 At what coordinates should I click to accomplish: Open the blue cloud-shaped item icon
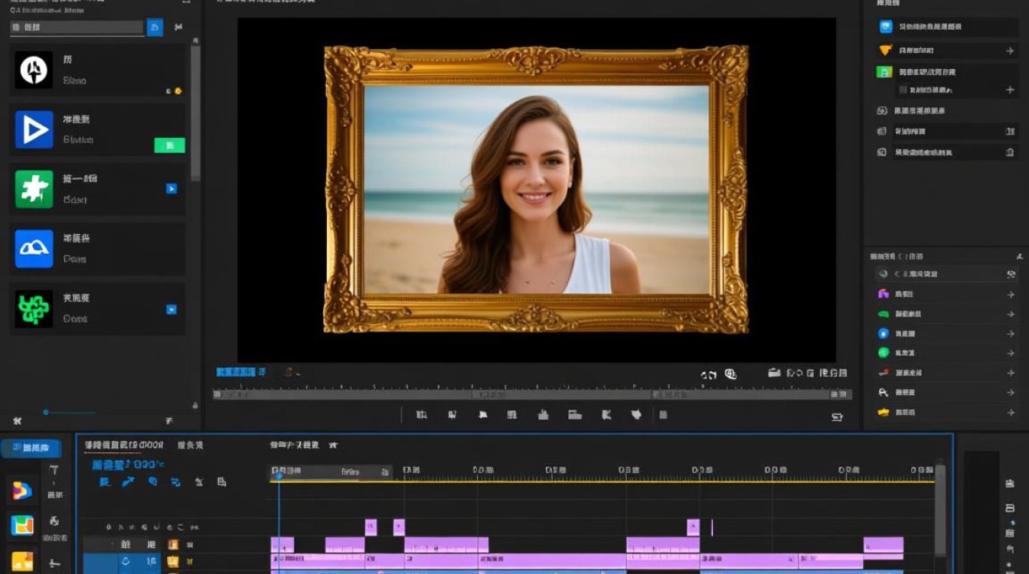pyautogui.click(x=34, y=249)
